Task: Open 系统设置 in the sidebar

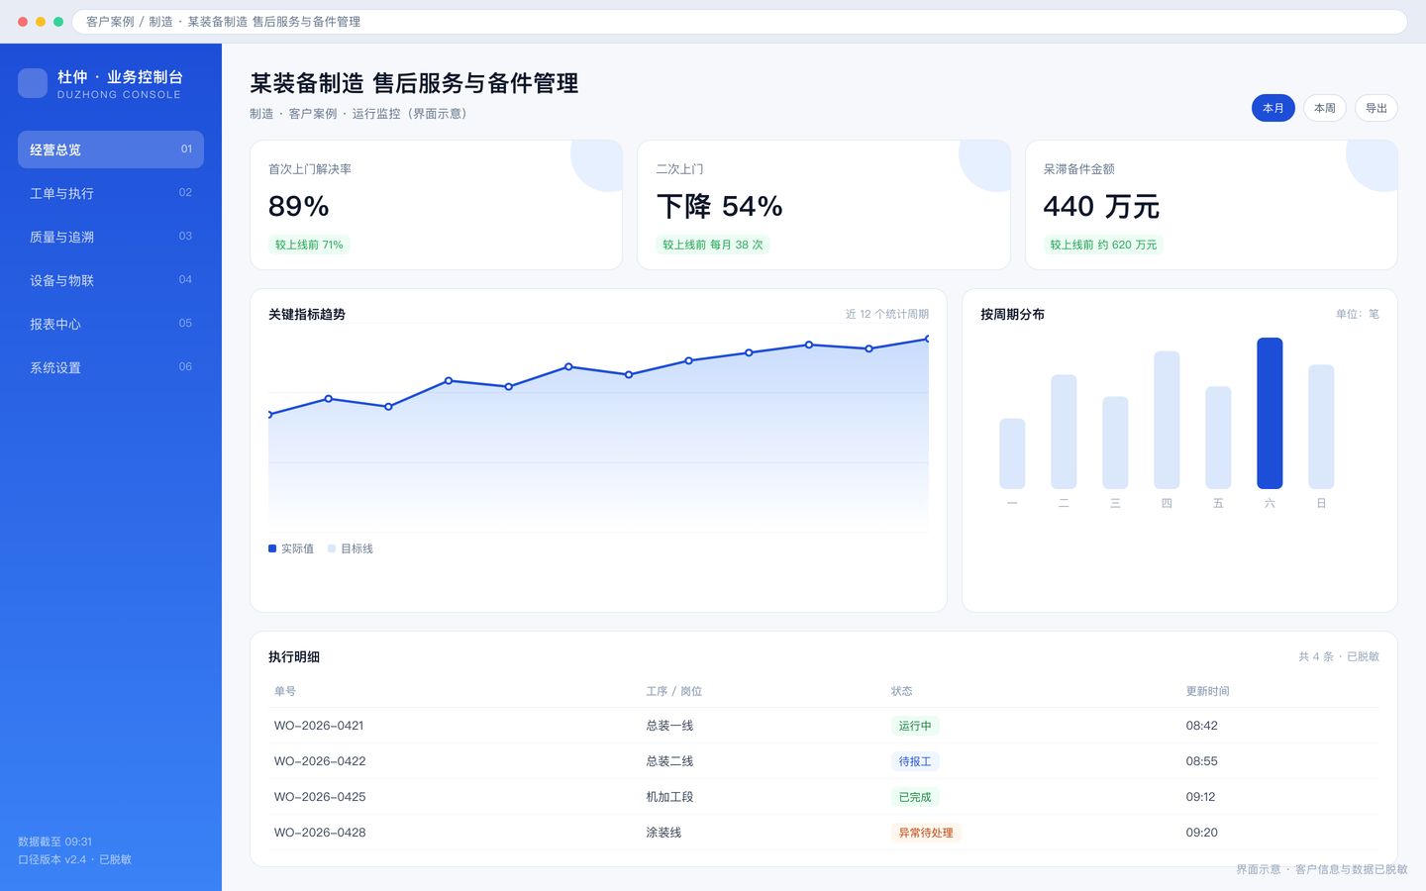Action: coord(111,367)
